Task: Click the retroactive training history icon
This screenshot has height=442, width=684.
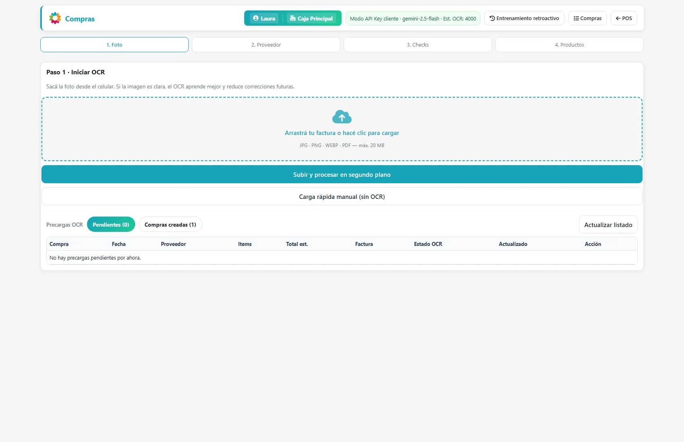Action: (x=492, y=18)
